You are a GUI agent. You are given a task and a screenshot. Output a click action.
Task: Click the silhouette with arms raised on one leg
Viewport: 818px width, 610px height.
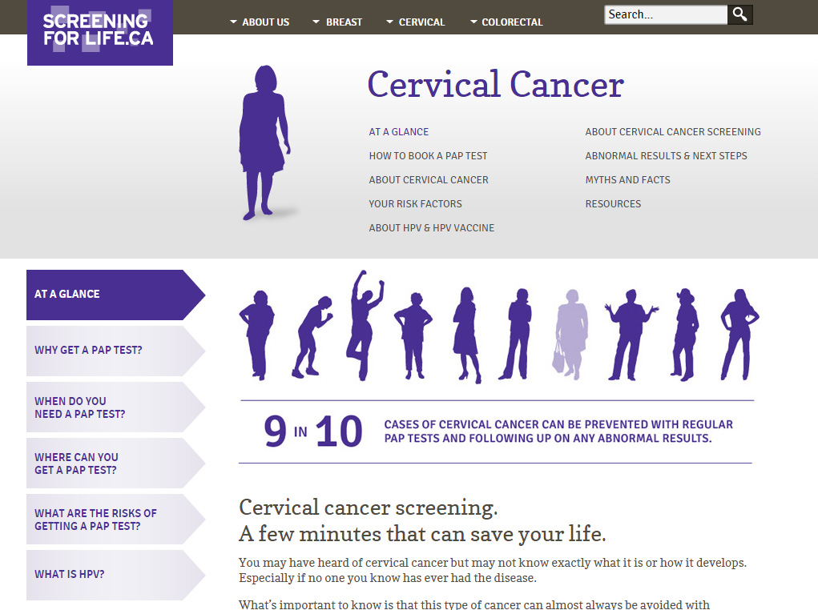[x=365, y=325]
